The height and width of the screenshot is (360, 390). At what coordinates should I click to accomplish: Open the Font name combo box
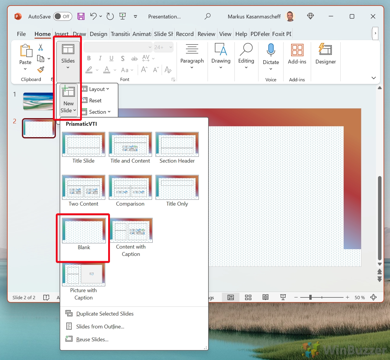[x=118, y=47]
